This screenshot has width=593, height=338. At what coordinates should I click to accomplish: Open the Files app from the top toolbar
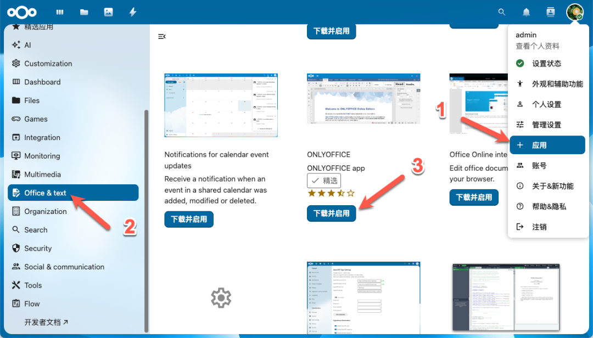point(83,12)
